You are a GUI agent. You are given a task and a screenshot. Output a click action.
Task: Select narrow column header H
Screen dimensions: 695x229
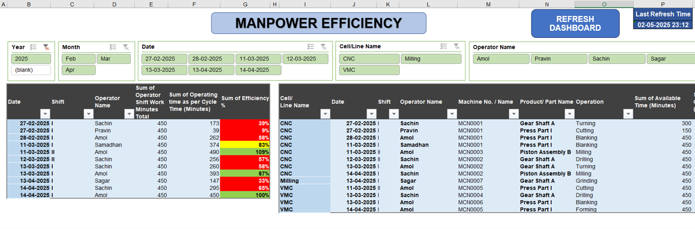(274, 4)
